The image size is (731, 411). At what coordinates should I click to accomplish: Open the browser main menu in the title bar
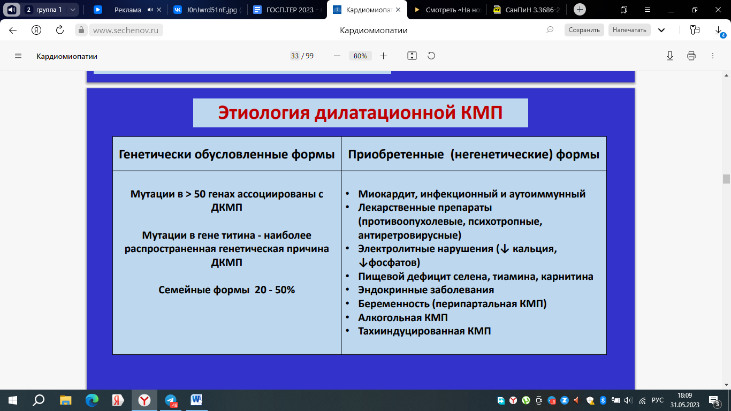tap(646, 10)
